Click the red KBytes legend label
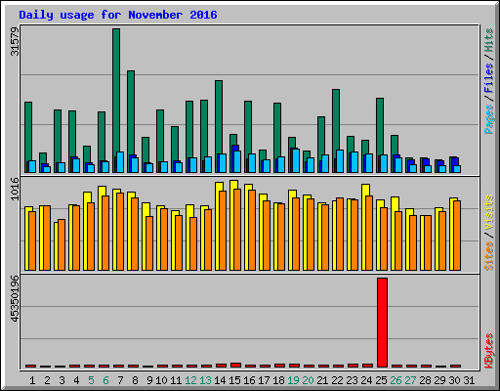The width and height of the screenshot is (500, 391). coord(489,351)
